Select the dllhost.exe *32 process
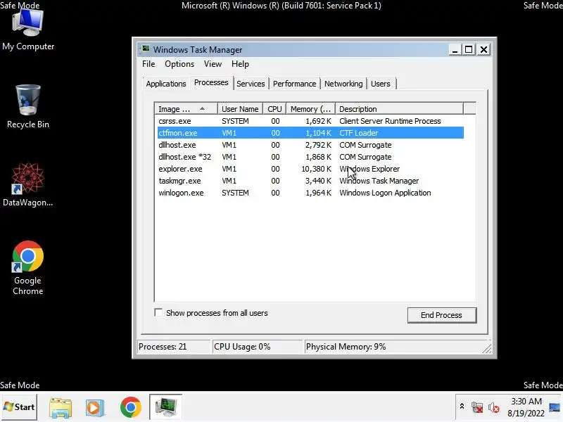 coord(310,157)
